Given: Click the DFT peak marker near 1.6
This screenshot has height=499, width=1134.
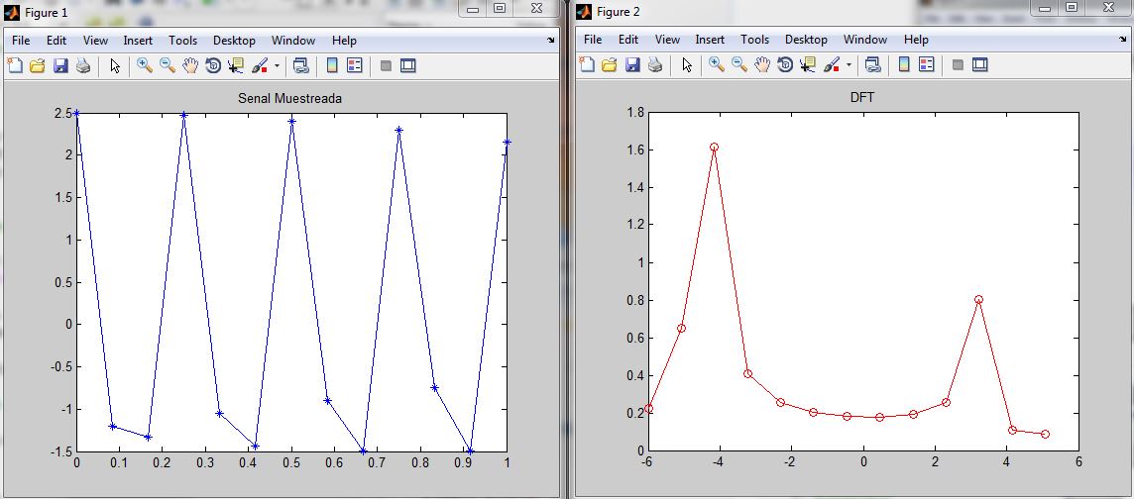Looking at the screenshot, I should click(714, 147).
